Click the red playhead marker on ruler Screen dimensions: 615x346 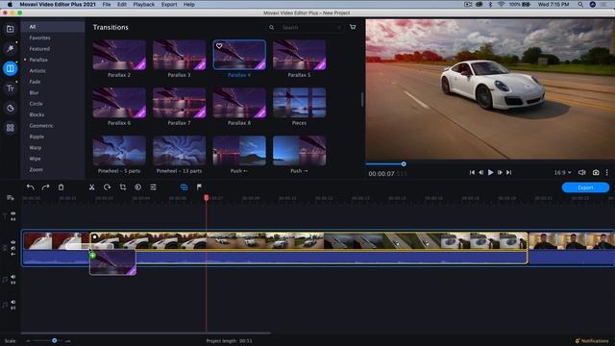tap(207, 198)
